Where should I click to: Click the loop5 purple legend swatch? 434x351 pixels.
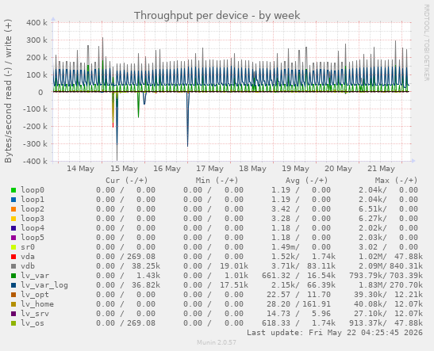click(13, 238)
